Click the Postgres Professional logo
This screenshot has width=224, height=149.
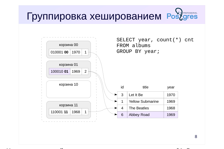click(182, 14)
